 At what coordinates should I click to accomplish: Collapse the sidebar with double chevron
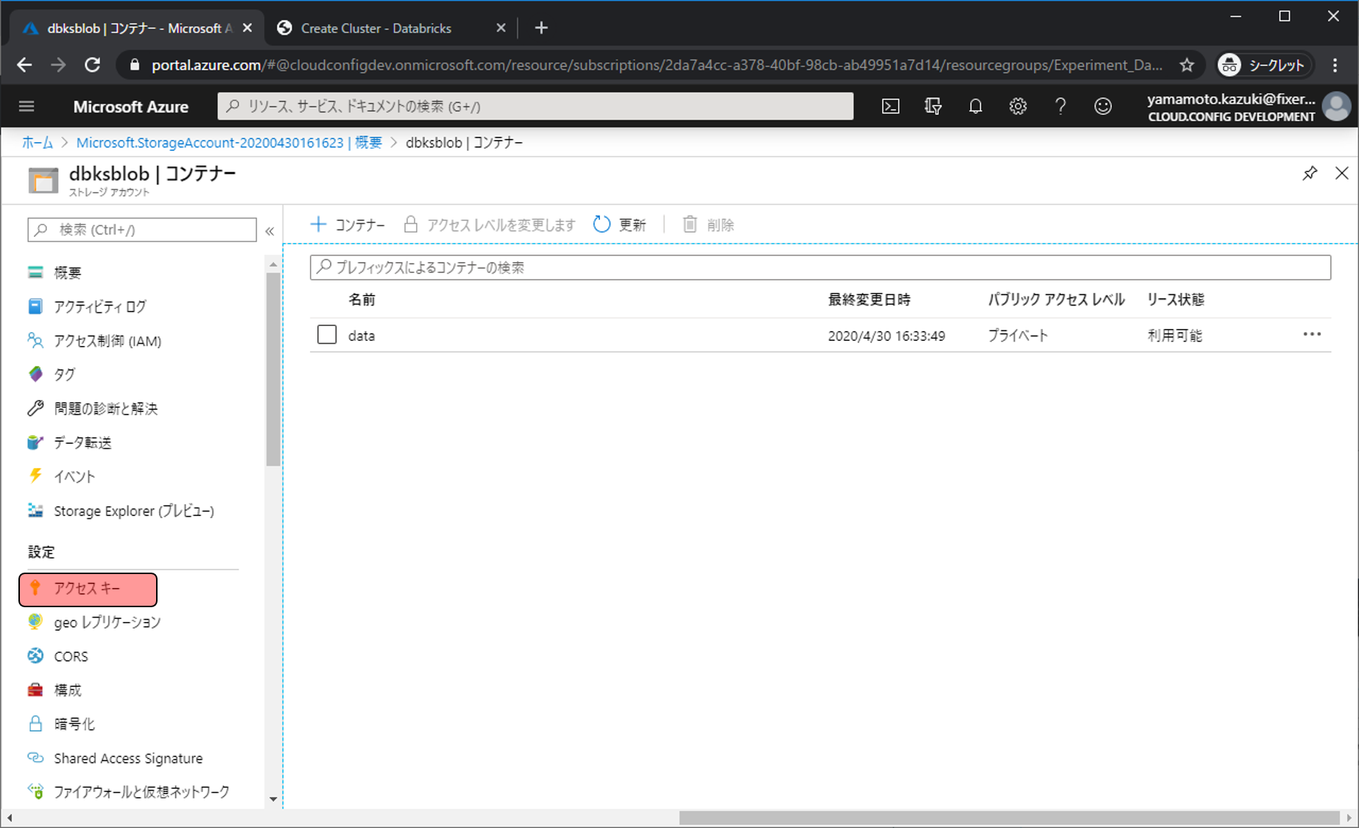[x=269, y=231]
